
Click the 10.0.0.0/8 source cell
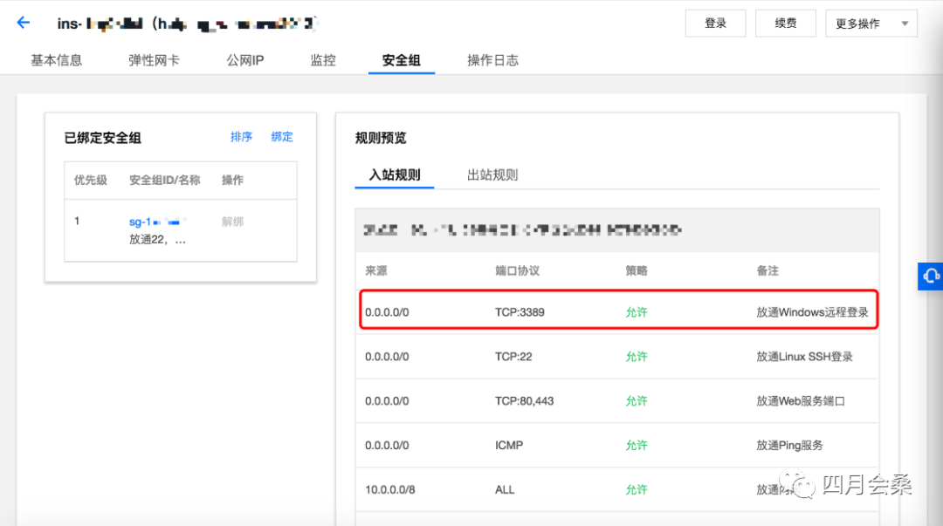coord(389,490)
